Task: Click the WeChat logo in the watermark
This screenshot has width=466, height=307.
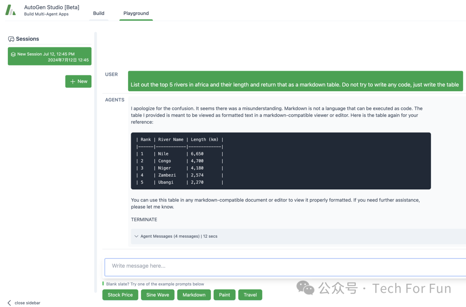Action: (305, 288)
